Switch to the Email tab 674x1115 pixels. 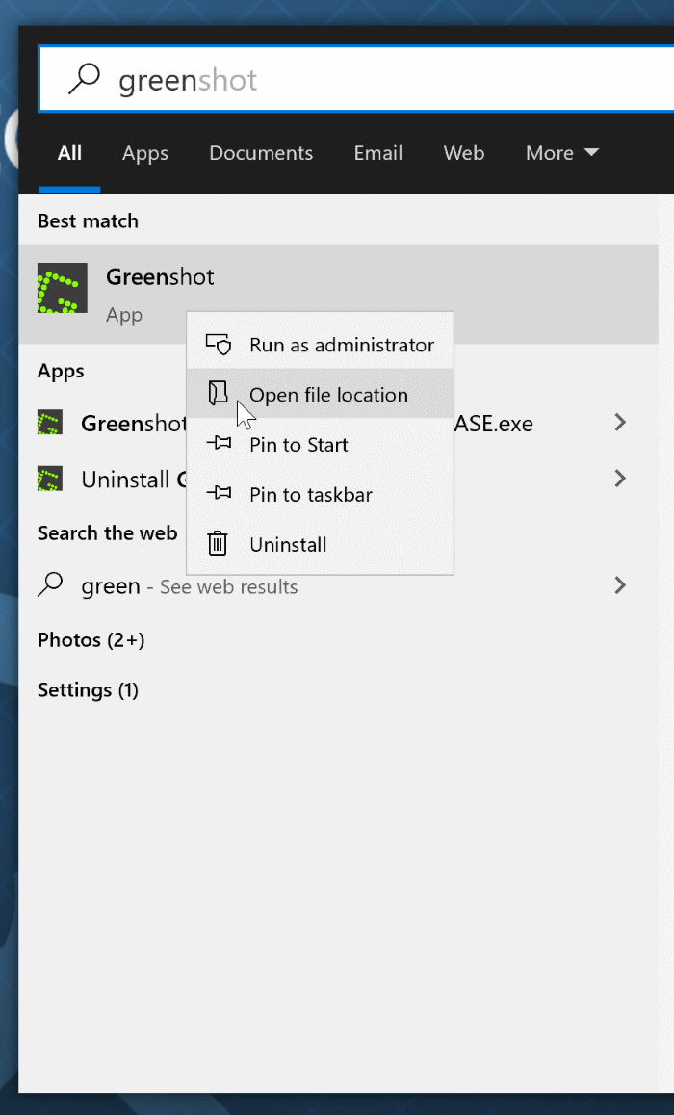(378, 153)
